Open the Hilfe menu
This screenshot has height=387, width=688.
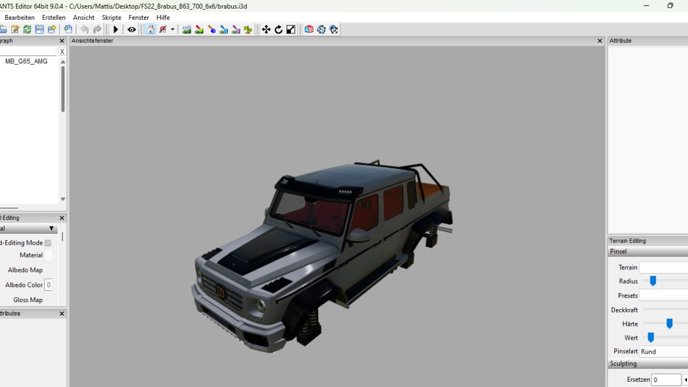(163, 18)
